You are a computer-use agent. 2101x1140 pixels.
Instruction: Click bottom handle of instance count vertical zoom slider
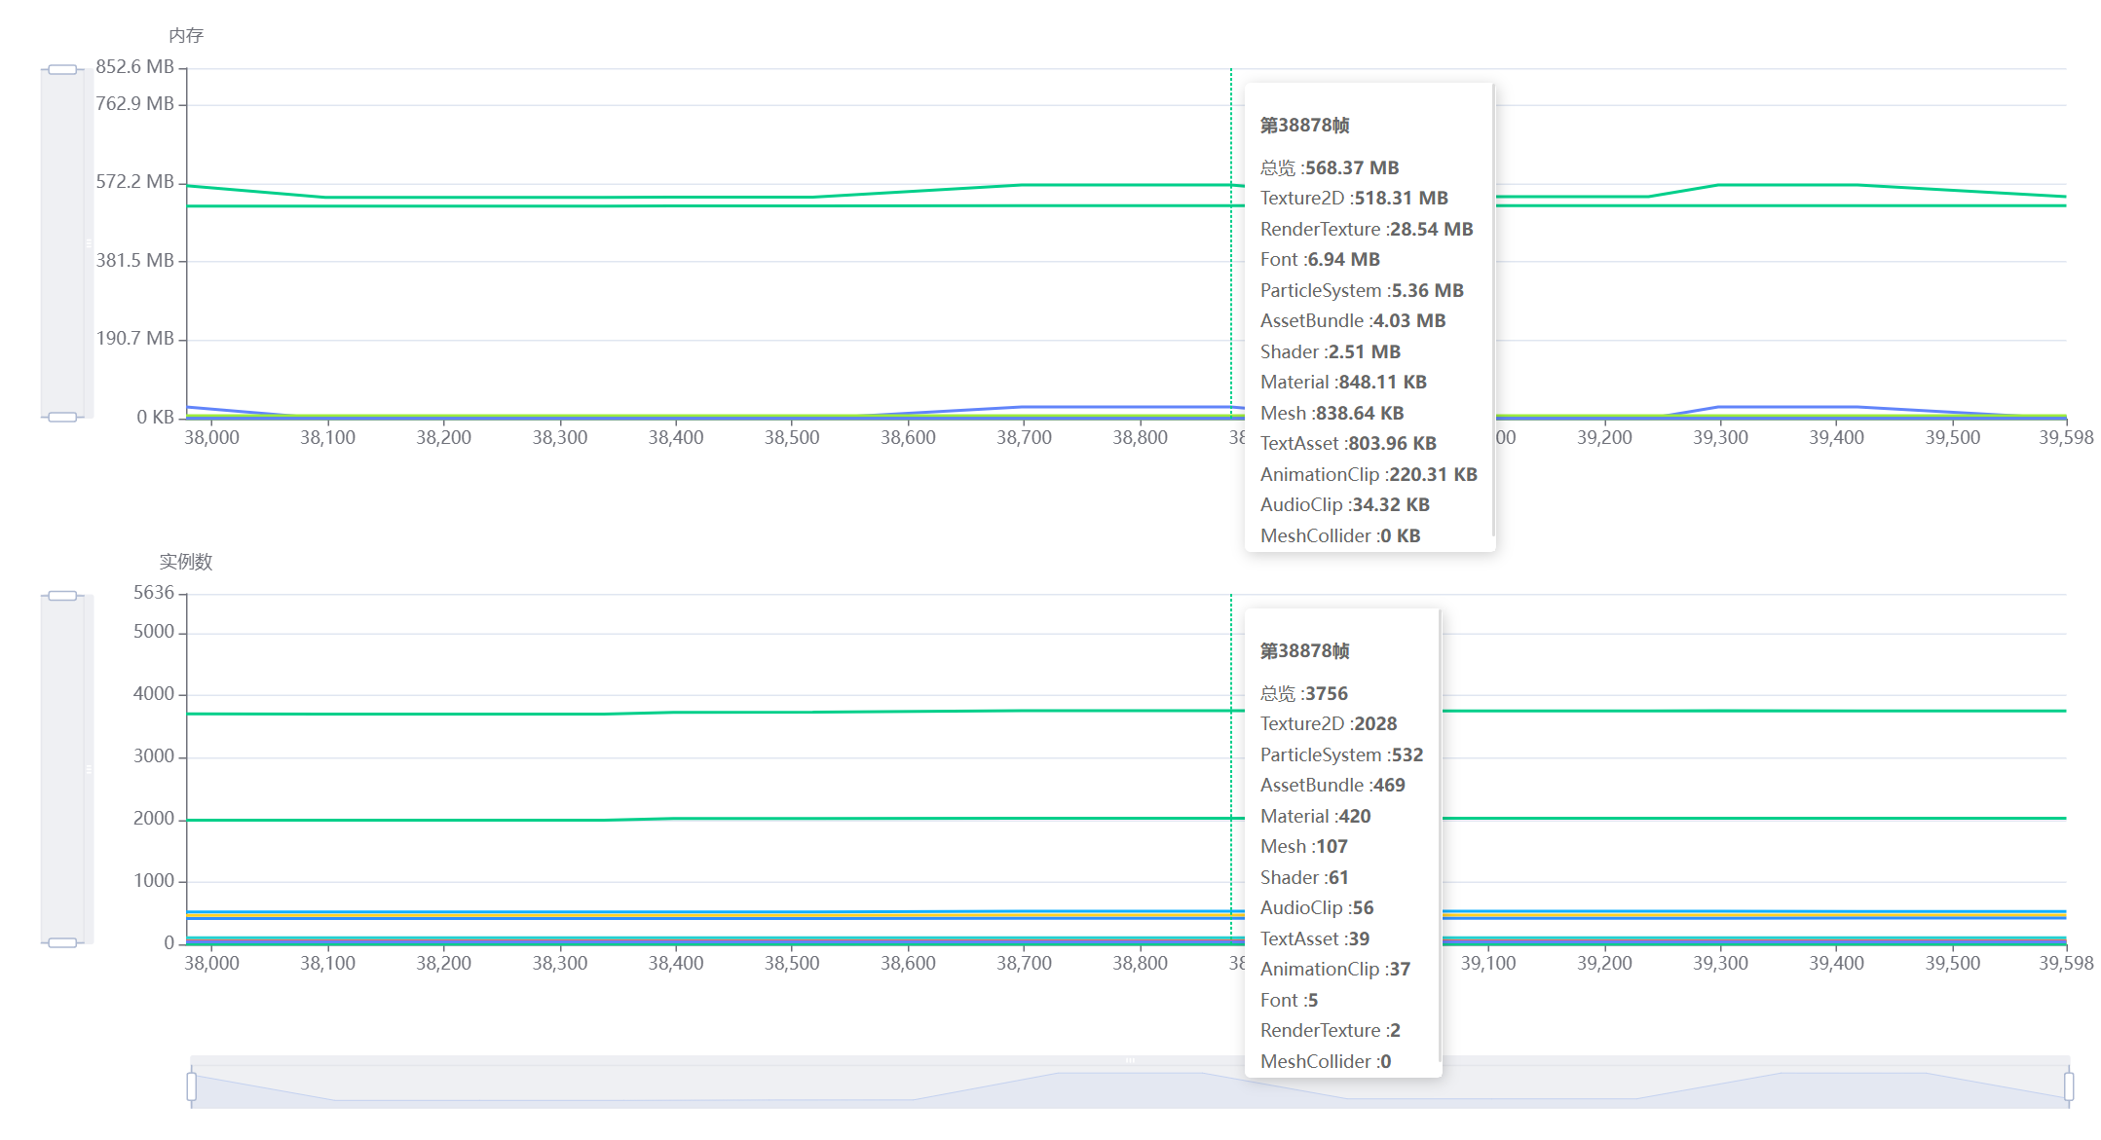(62, 942)
